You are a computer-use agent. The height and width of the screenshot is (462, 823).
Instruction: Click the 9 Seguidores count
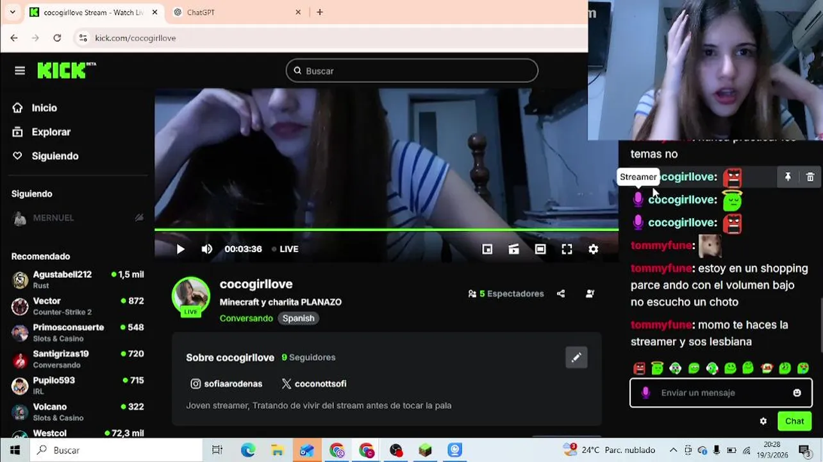click(x=308, y=357)
